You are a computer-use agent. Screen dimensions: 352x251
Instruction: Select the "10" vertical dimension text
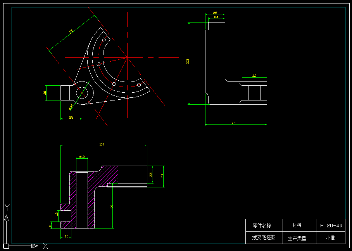click(50, 225)
